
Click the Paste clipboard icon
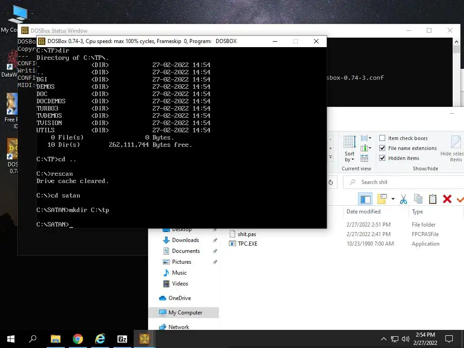433,199
